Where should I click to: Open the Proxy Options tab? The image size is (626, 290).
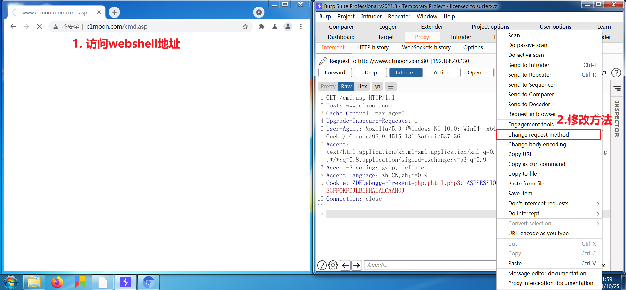coord(473,47)
